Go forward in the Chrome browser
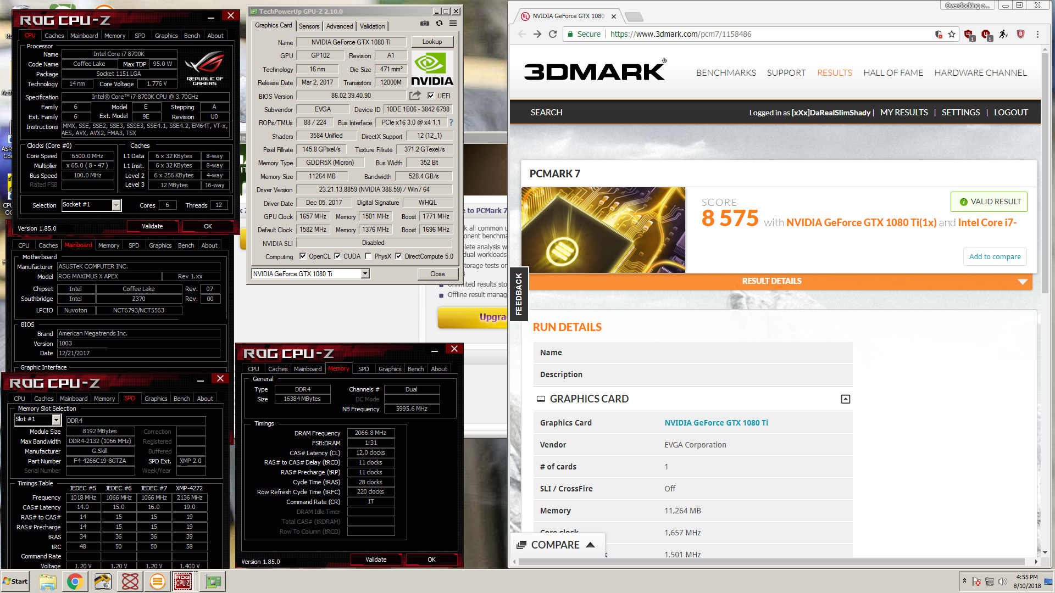 click(x=537, y=34)
